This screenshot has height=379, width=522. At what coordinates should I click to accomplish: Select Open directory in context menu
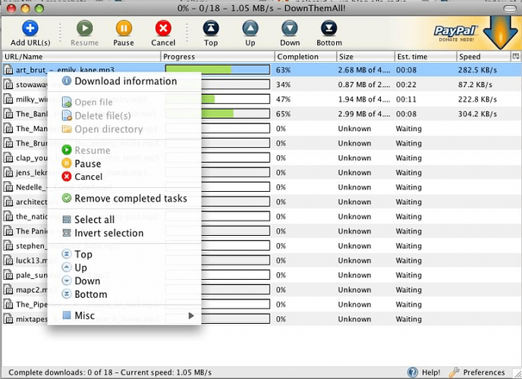[x=124, y=129]
